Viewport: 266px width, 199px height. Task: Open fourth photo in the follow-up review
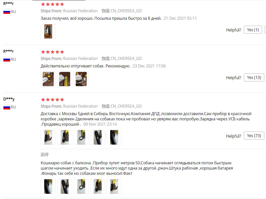(x=98, y=187)
